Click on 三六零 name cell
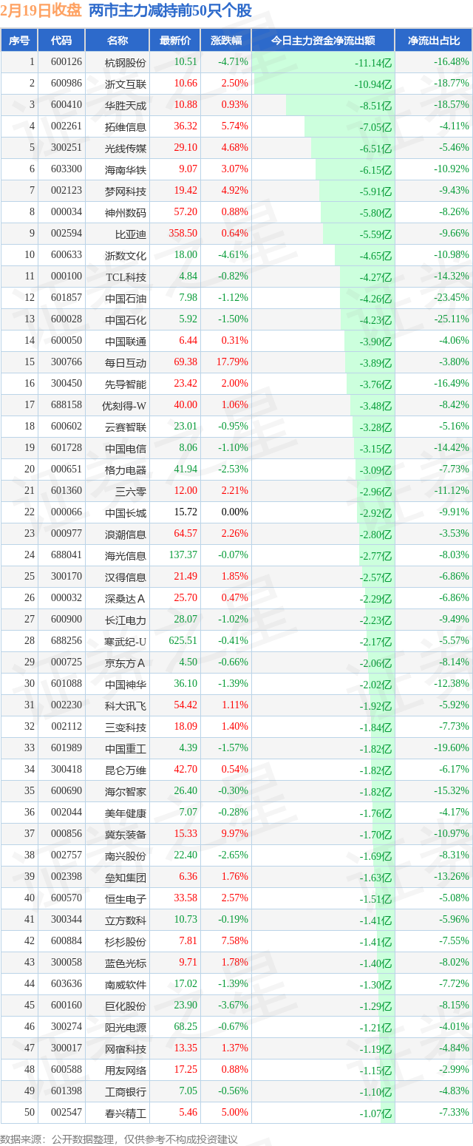473x1146 pixels. [131, 492]
